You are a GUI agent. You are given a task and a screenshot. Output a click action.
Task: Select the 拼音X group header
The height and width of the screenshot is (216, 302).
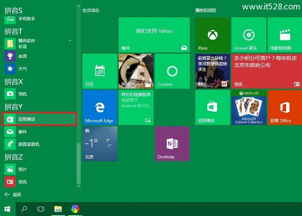(x=14, y=82)
